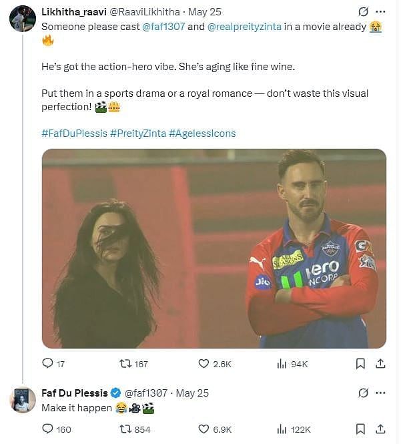409x444 pixels.
Task: Open the attached photo of the tweet
Action: point(214,248)
